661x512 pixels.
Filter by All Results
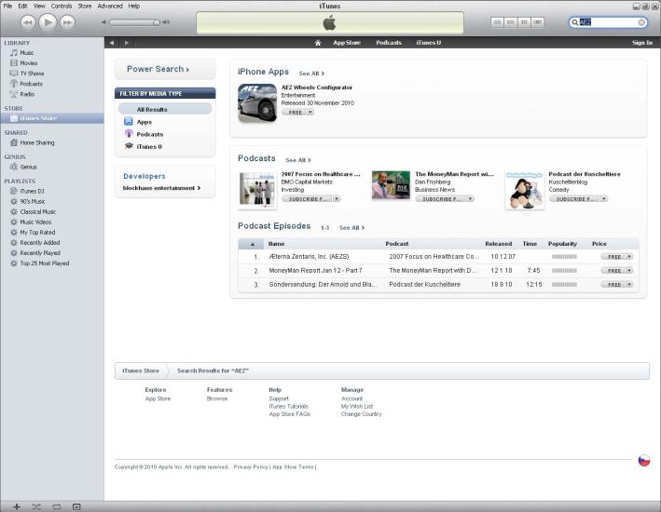click(165, 110)
